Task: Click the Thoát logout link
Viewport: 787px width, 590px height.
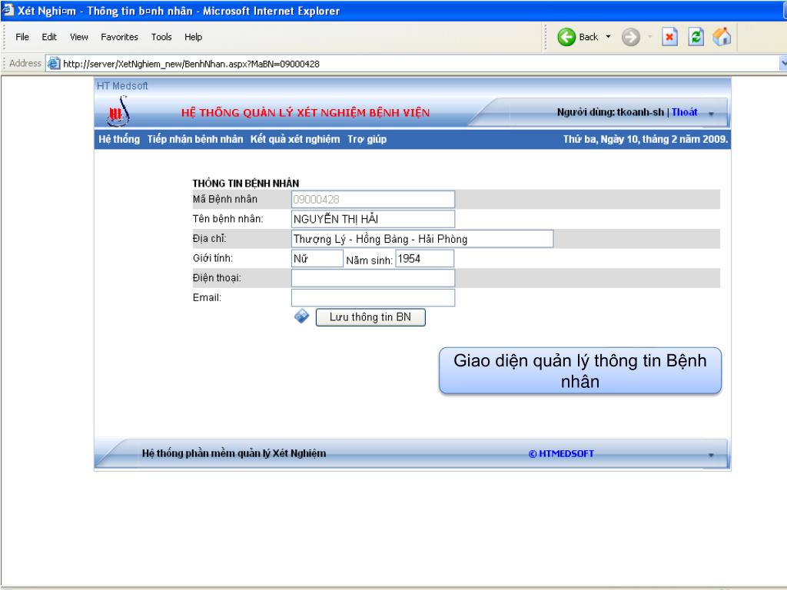Action: pyautogui.click(x=685, y=112)
